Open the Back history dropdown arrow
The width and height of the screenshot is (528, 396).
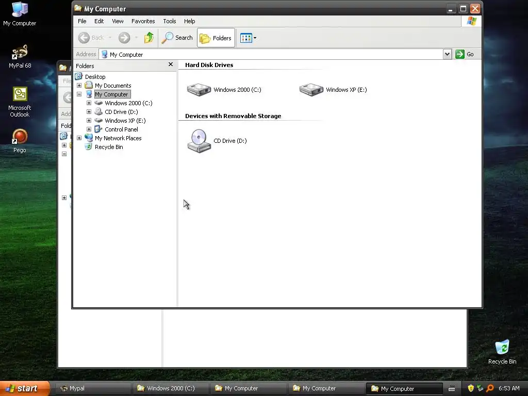[x=110, y=38]
